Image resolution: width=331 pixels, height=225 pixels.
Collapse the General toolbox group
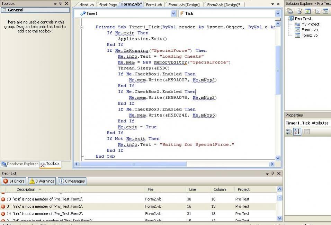(4, 10)
